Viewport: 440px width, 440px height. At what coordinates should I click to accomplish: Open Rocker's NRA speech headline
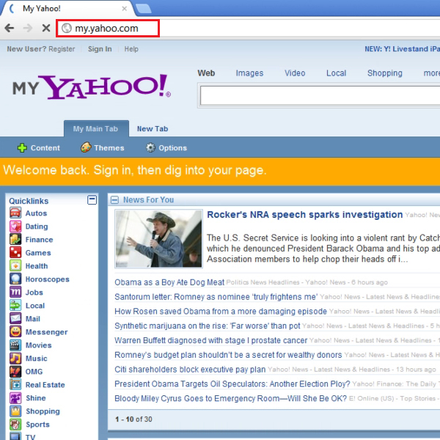point(305,215)
